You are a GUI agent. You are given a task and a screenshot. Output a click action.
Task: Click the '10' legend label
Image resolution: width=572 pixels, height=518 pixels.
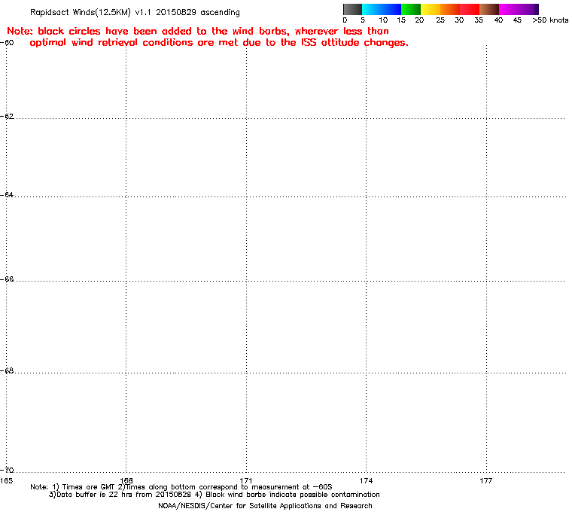[382, 20]
